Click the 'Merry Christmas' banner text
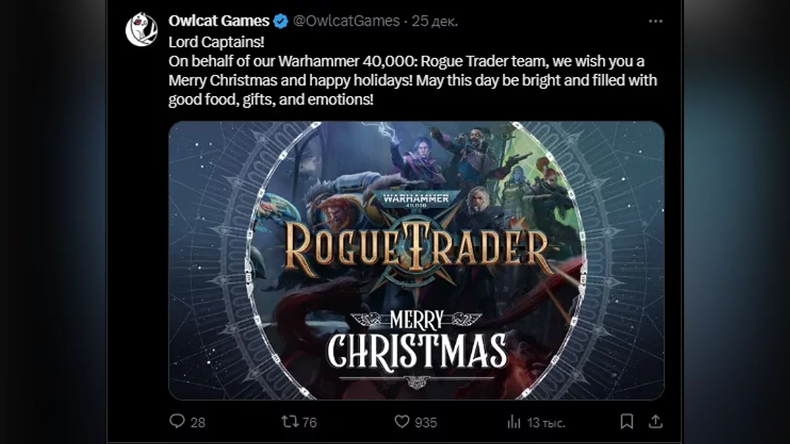The height and width of the screenshot is (444, 790). click(416, 341)
